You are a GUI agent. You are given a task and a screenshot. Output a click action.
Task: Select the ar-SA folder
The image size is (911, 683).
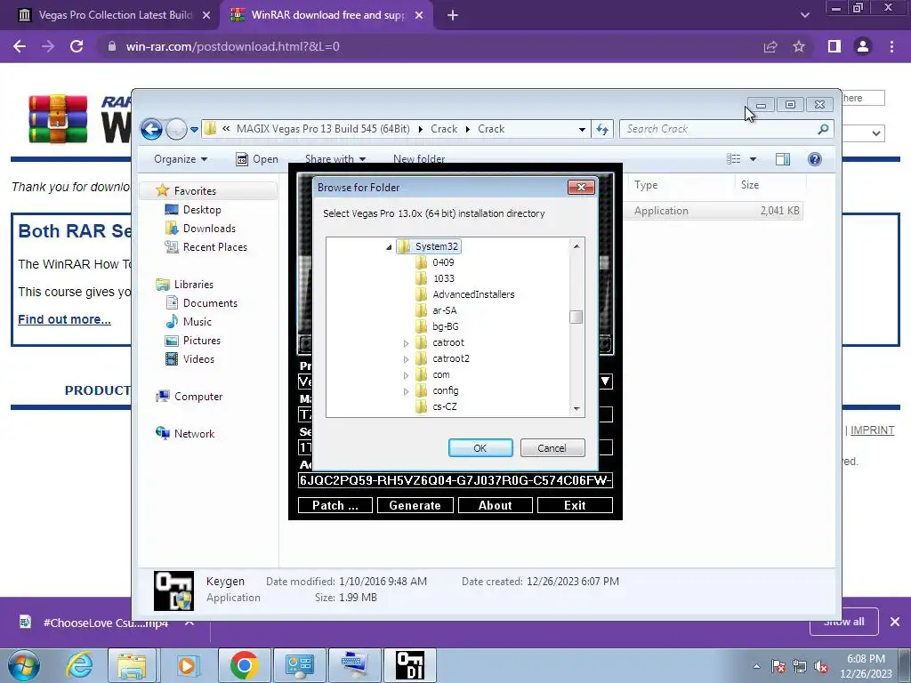click(x=445, y=310)
